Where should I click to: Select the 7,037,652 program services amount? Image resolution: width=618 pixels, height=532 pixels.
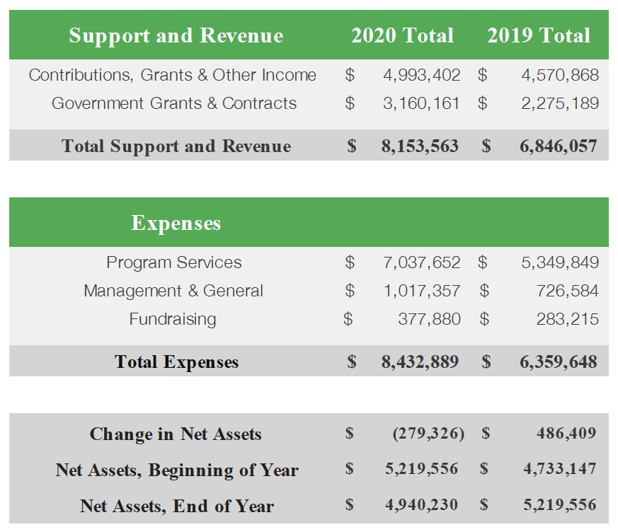[421, 262]
